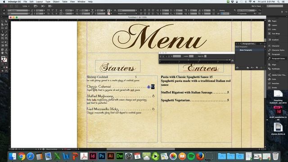Toggle Small Caps formatting button
Viewport: 288px width, 162px height.
(49, 13)
